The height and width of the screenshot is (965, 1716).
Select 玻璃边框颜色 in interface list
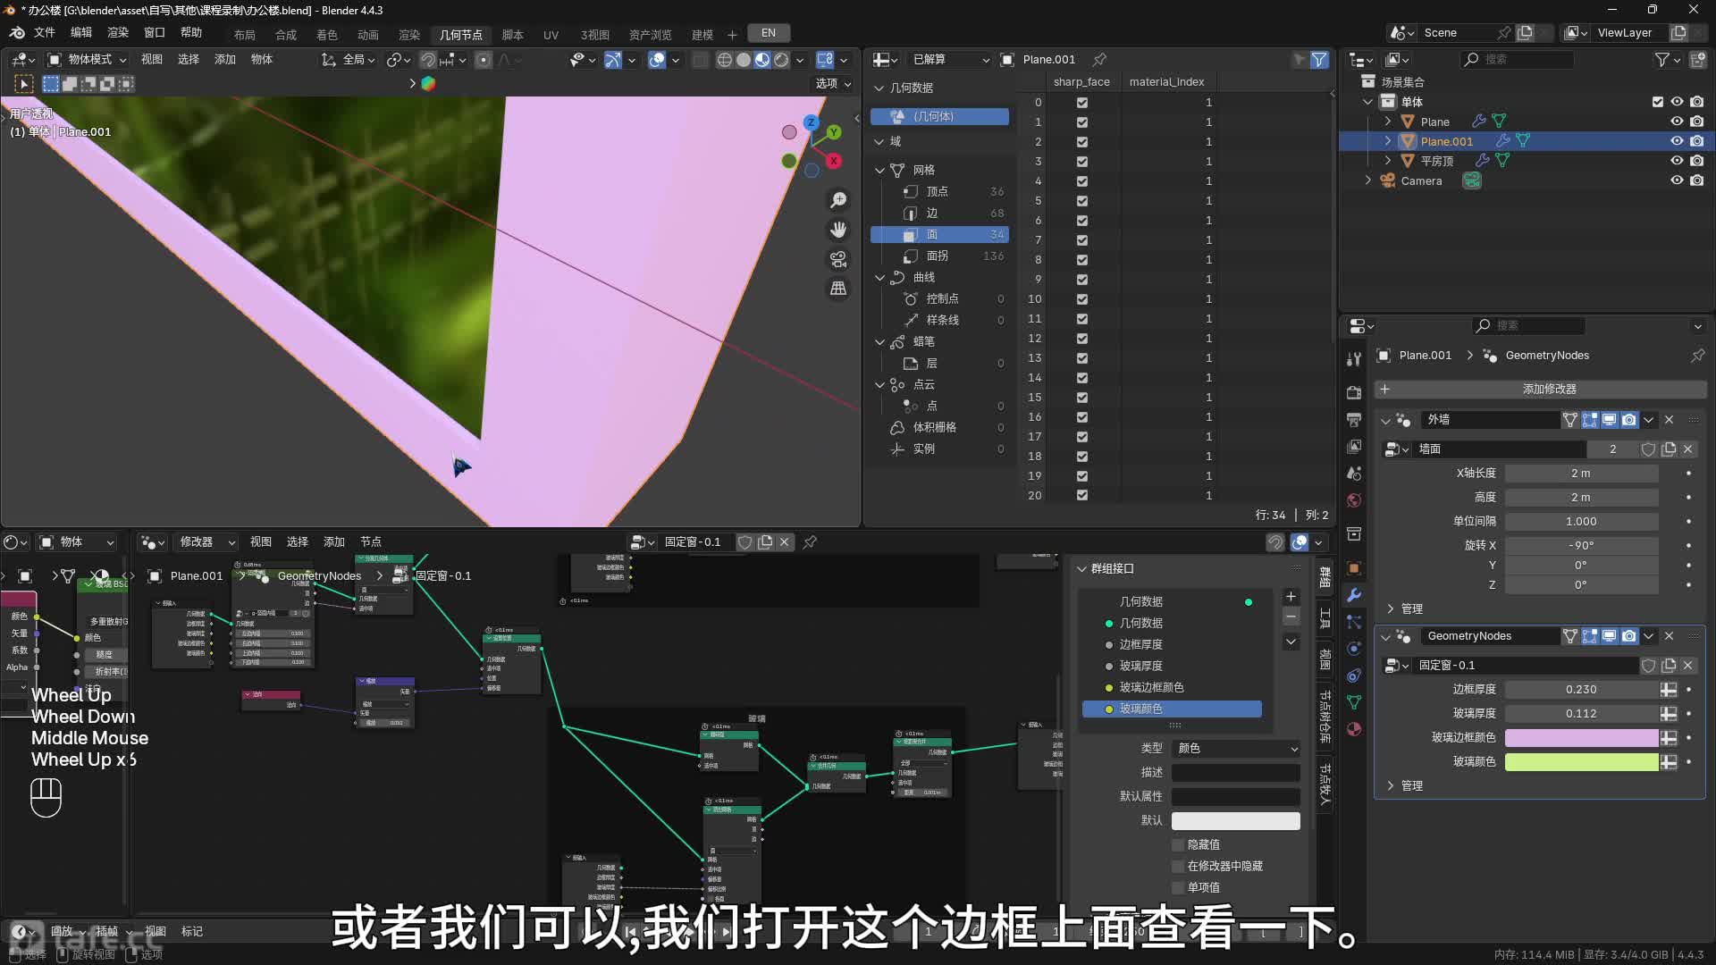(x=1172, y=687)
